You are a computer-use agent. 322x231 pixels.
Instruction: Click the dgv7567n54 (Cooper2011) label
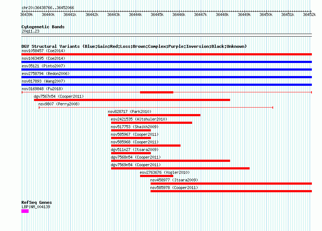tap(59, 96)
